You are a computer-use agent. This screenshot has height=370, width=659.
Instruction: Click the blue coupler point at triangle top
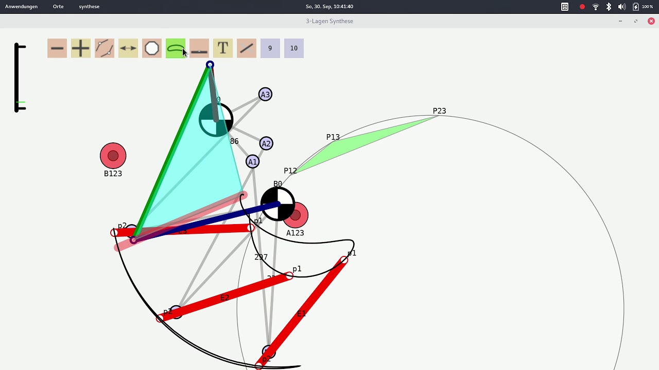(x=210, y=65)
